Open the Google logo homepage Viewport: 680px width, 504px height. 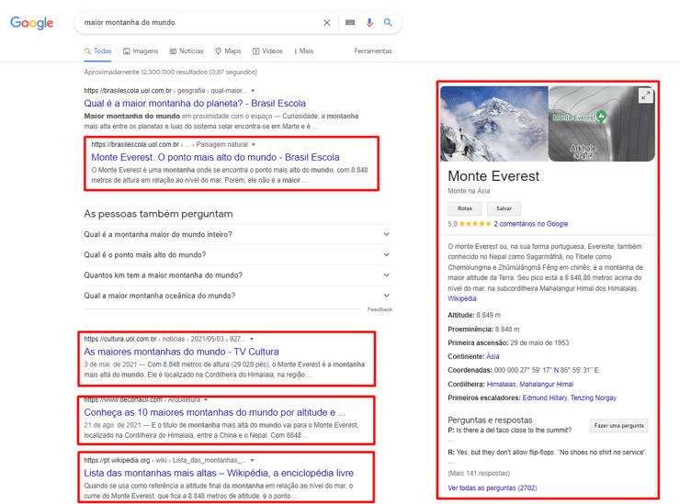click(31, 23)
